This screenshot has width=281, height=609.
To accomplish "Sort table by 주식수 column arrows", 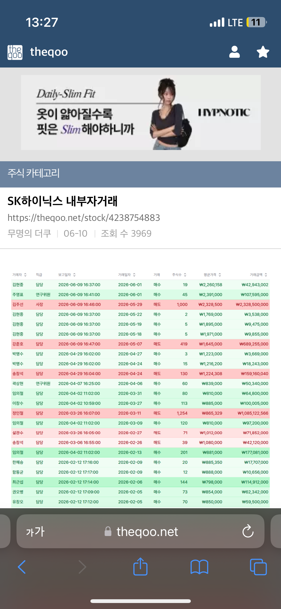I will (x=185, y=275).
